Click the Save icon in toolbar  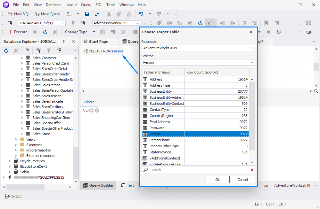87,14
